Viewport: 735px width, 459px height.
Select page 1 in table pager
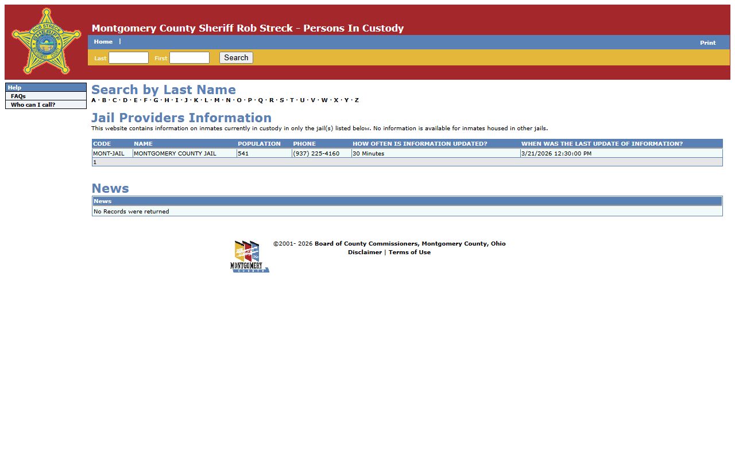(x=95, y=162)
